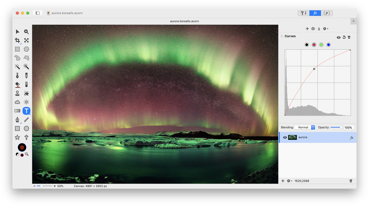369x206 pixels.
Task: Select the Oval shape tool
Action: click(x=26, y=129)
